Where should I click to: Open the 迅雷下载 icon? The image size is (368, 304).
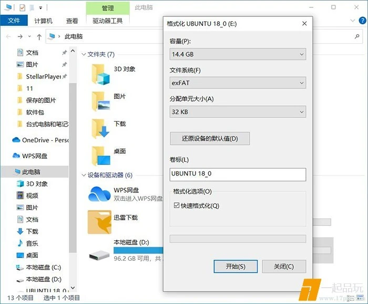click(99, 221)
